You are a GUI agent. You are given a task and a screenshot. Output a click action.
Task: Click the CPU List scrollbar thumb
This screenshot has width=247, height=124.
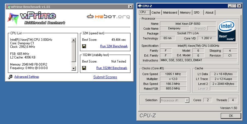coord(74,52)
